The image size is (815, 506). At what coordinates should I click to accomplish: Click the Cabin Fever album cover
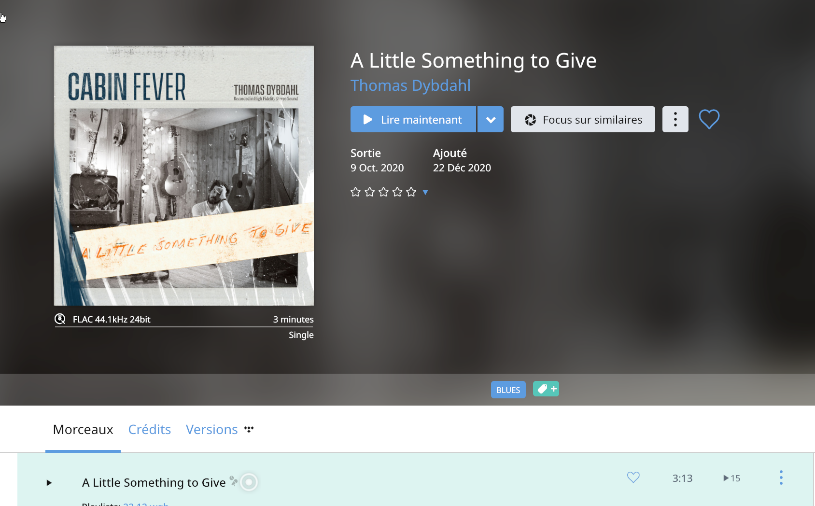coord(184,176)
